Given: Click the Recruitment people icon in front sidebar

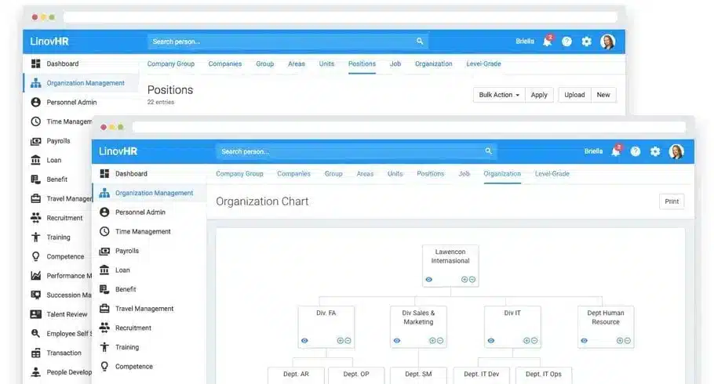Looking at the screenshot, I should coord(104,328).
